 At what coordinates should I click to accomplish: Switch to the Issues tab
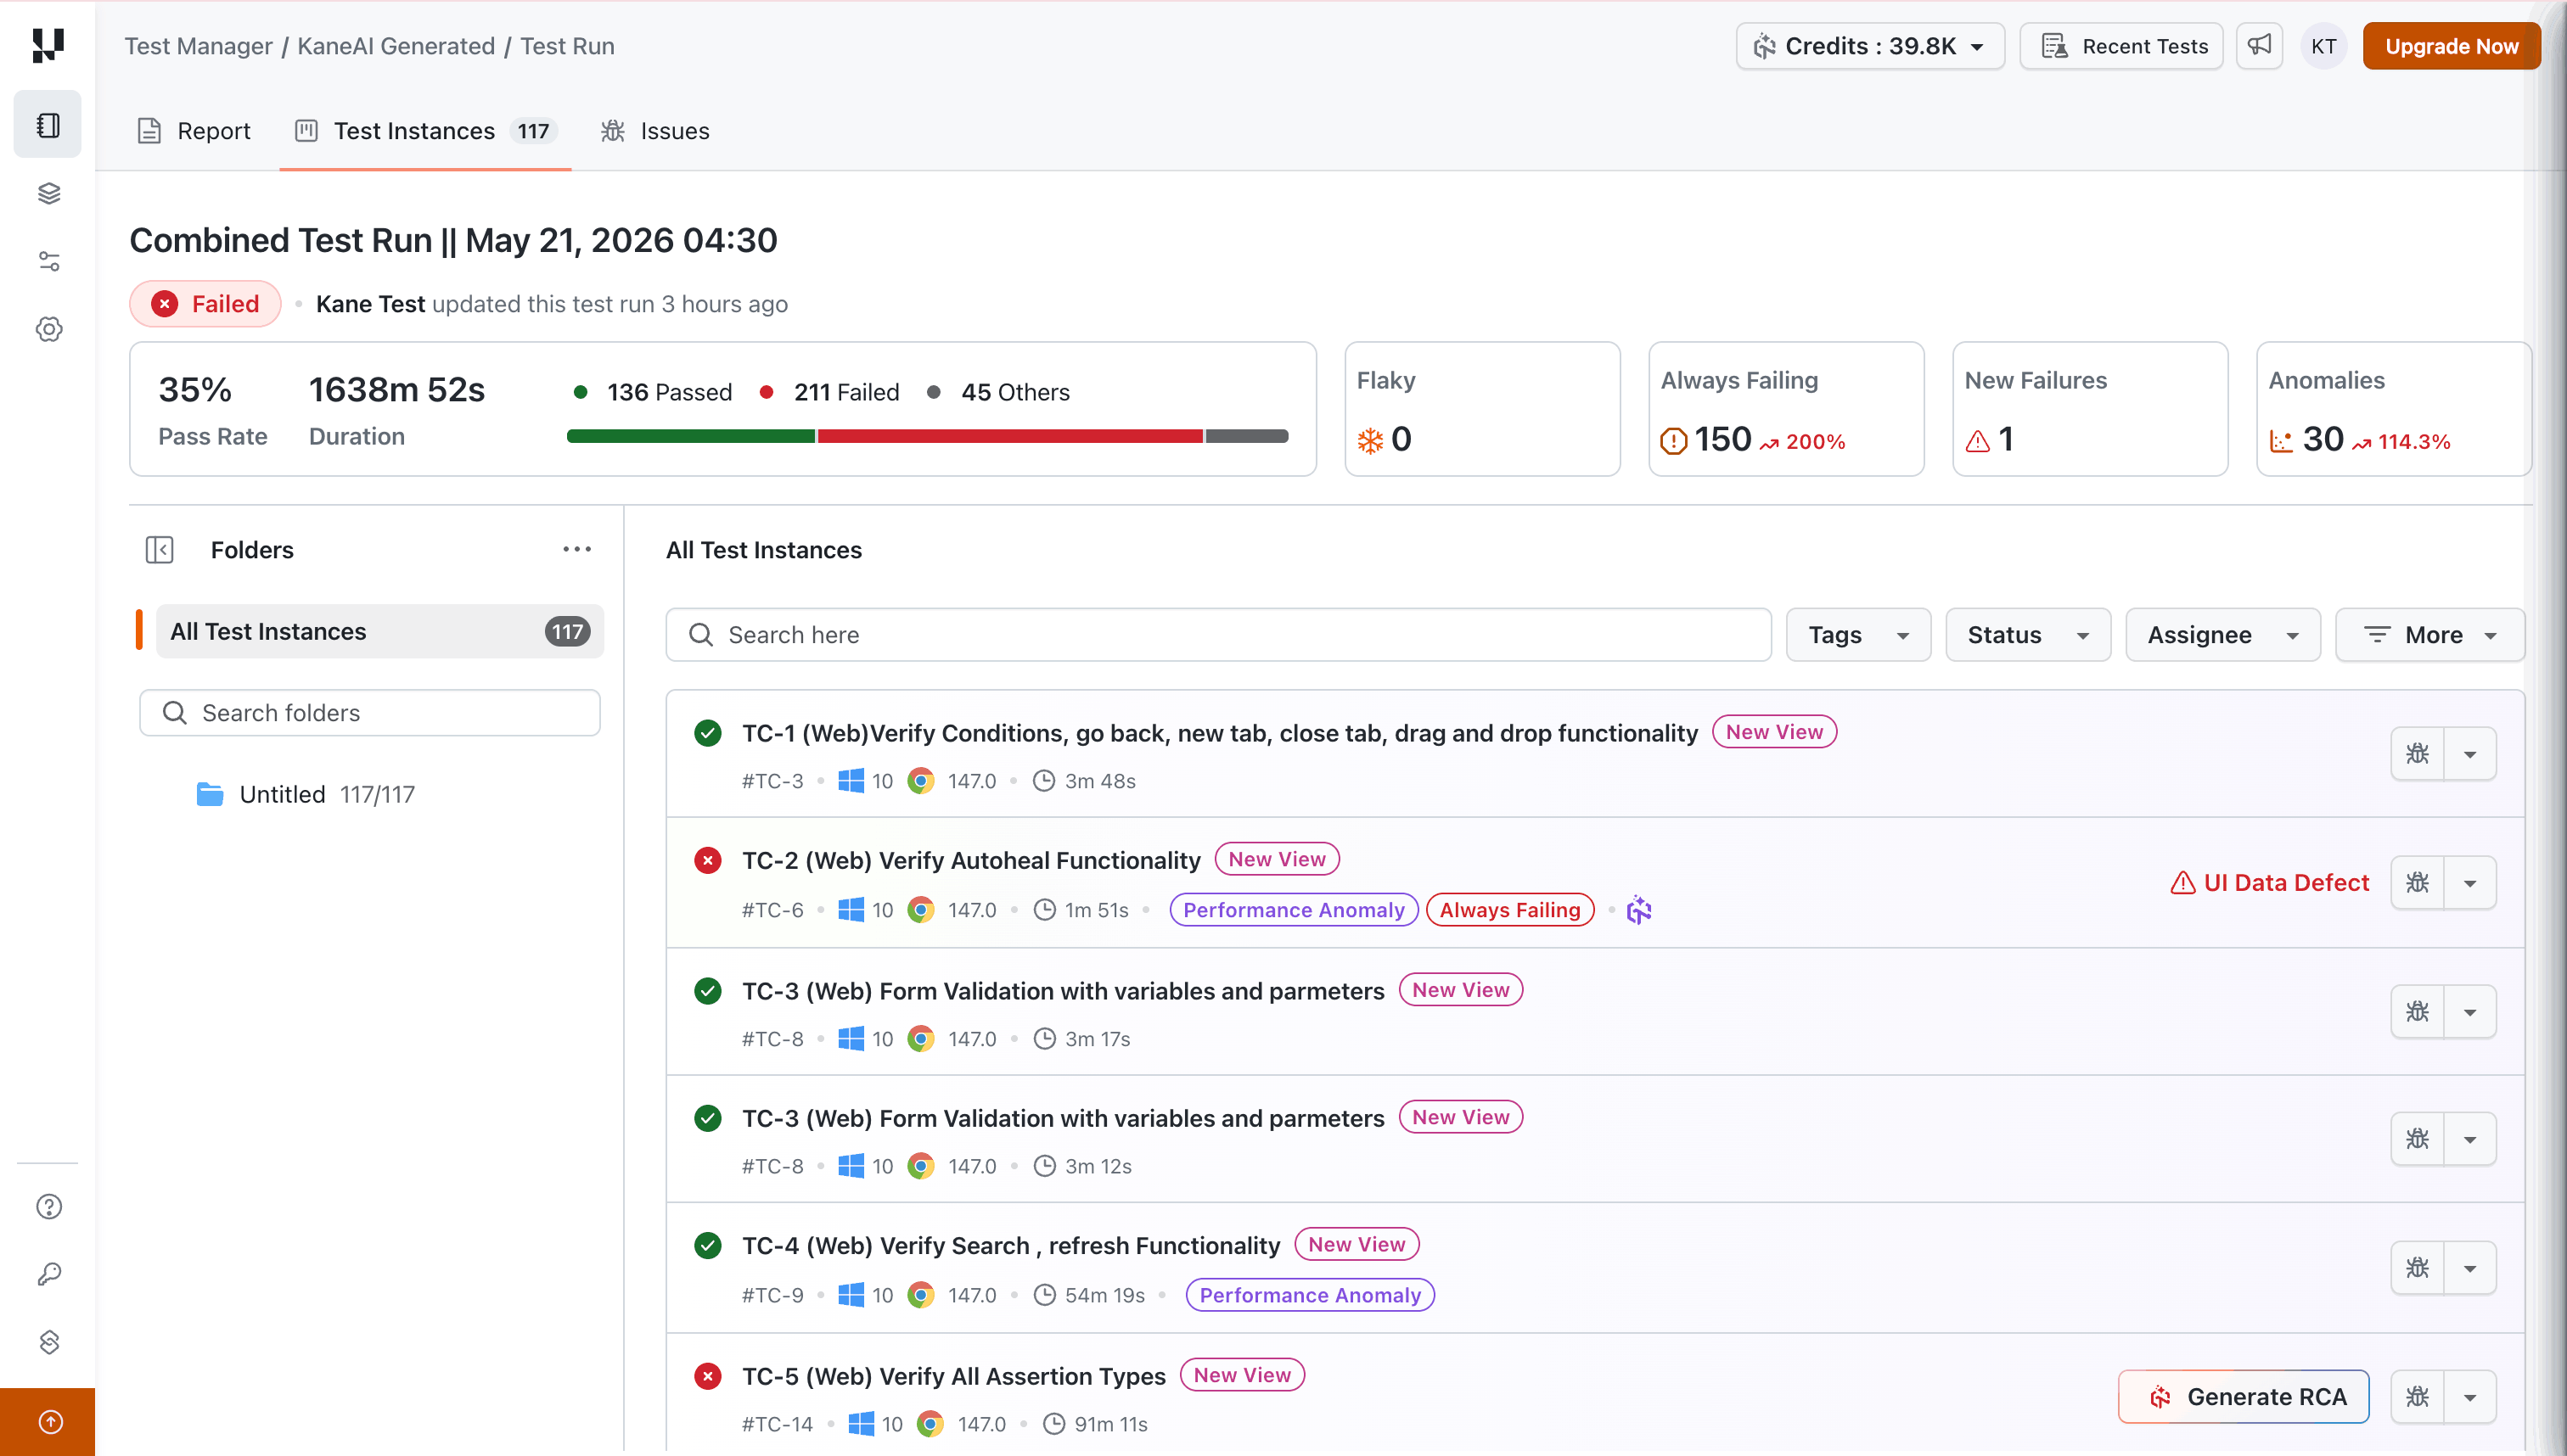point(654,131)
